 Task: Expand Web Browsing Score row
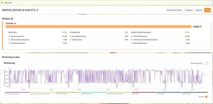[9, 43]
